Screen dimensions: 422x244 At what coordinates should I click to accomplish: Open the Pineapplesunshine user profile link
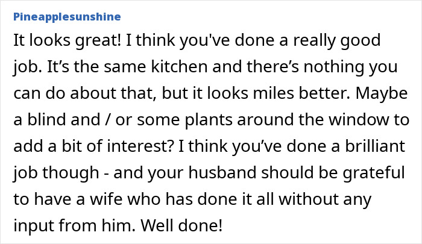(x=67, y=17)
